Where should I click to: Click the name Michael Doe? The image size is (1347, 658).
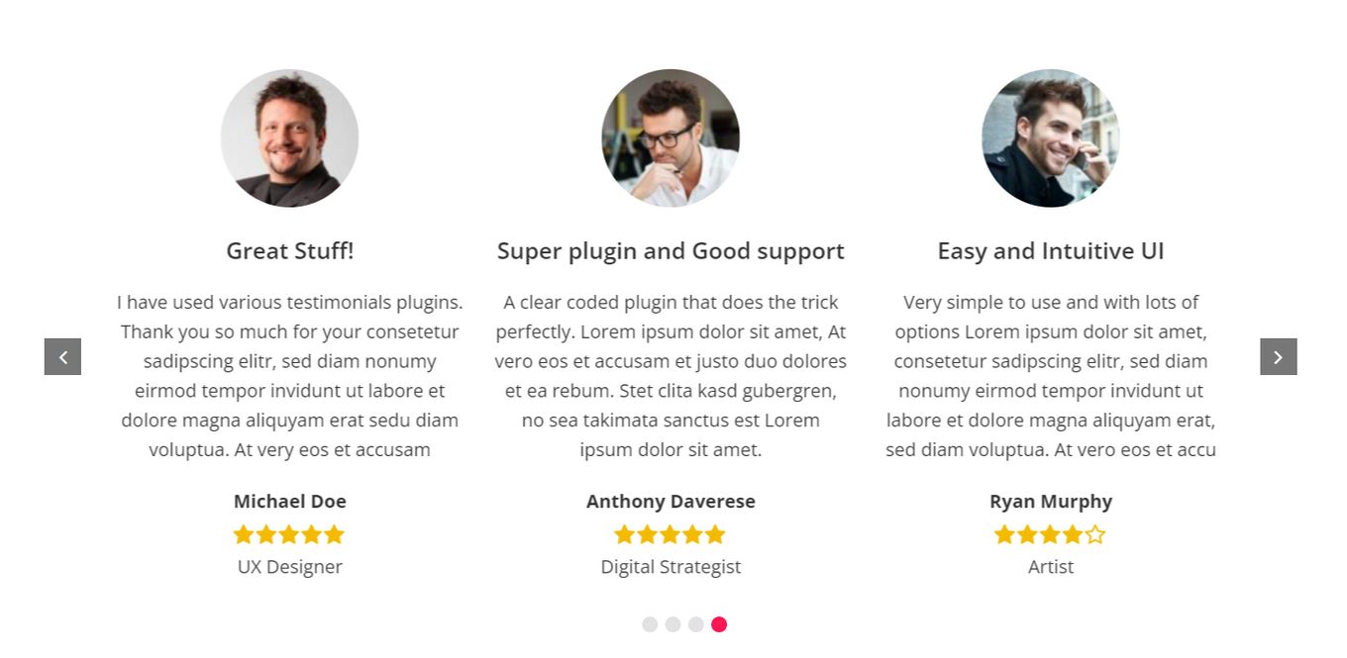pos(289,502)
